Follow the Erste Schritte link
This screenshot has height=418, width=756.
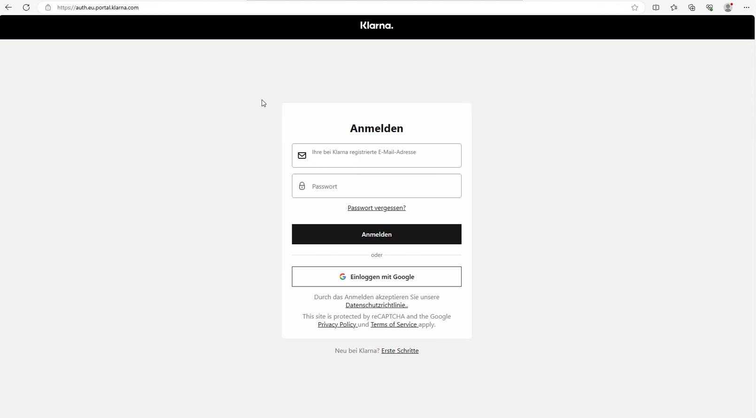400,351
